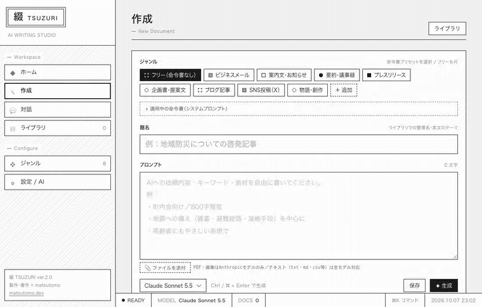The image size is (482, 307).
Task: Click the Ctrl / ⌘ + Enter で生成 hint
Action: 238,285
